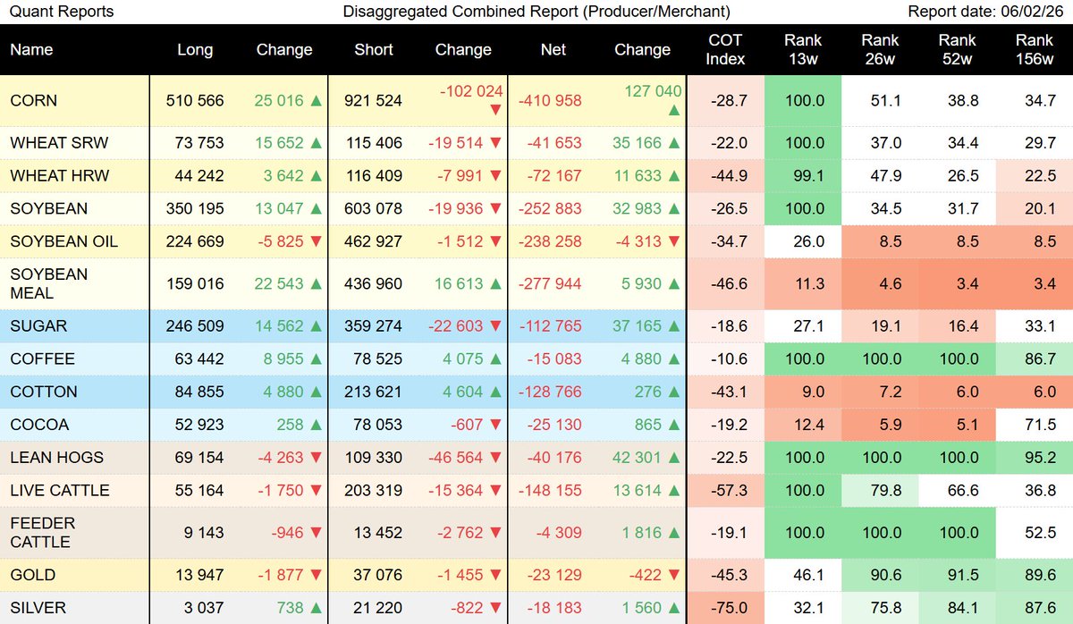Click LIVE CATTLE COT Index -57.3

728,492
